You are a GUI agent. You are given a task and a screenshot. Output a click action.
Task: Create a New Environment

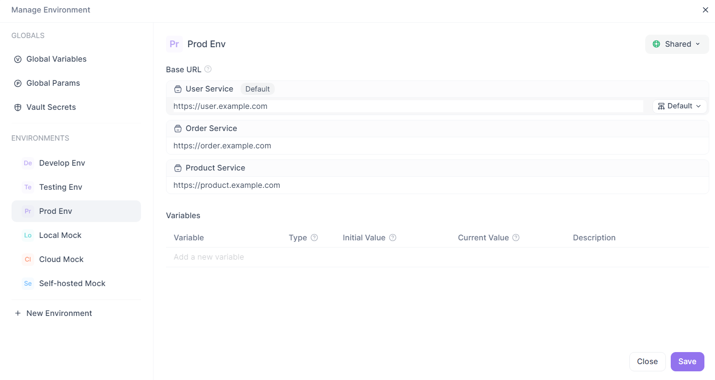coord(76,313)
